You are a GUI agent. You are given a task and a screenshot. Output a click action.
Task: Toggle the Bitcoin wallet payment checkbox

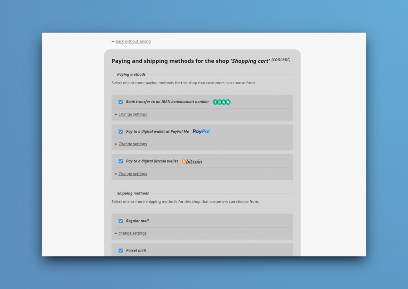(x=121, y=161)
